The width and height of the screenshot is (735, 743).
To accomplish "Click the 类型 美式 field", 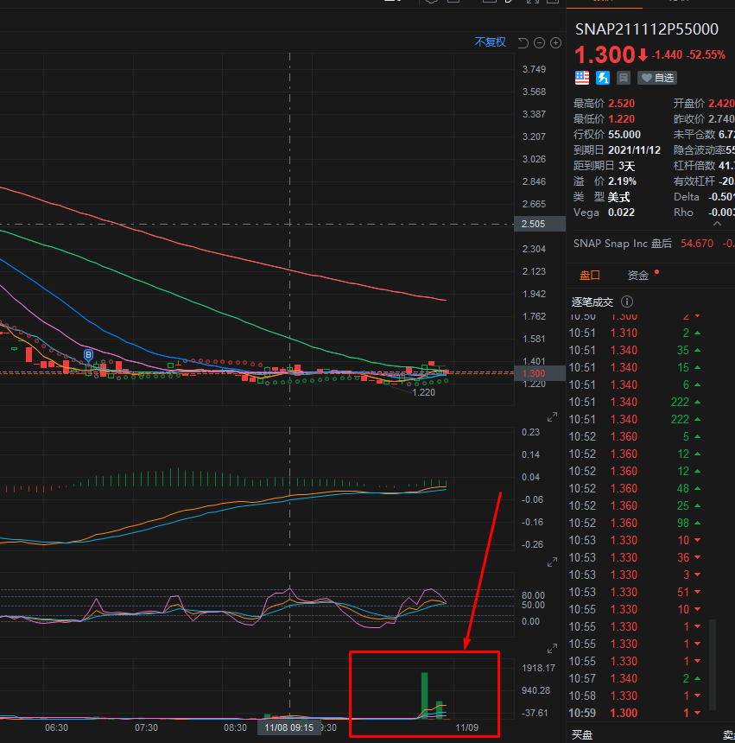I will [601, 197].
